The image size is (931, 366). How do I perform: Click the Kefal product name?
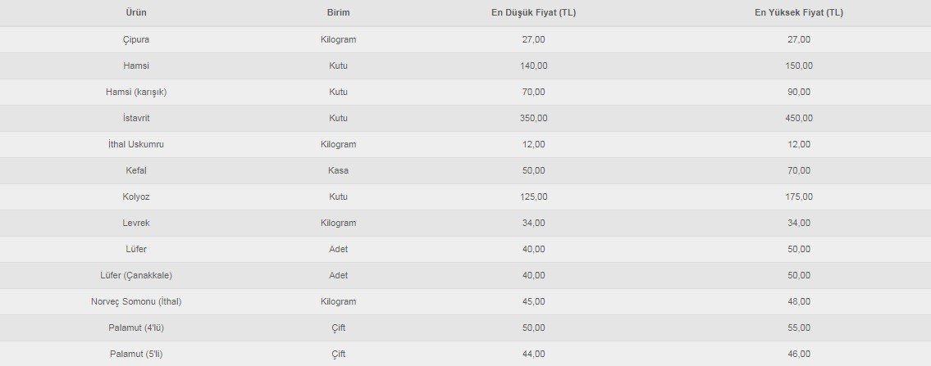pos(136,170)
